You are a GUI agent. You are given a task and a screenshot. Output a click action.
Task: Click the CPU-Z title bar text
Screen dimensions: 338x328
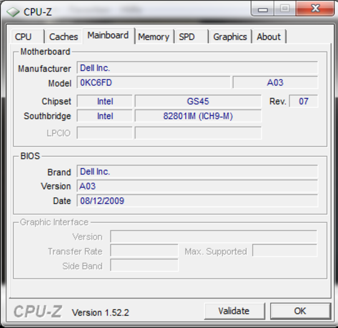[x=38, y=12]
